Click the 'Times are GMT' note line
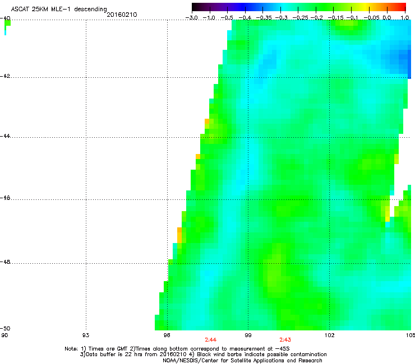This screenshot has width=415, height=364. coord(177,349)
